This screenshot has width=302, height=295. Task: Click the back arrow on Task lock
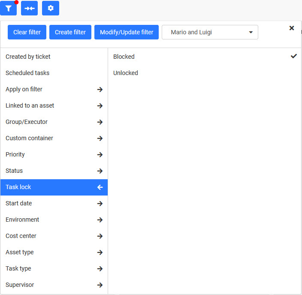(100, 187)
